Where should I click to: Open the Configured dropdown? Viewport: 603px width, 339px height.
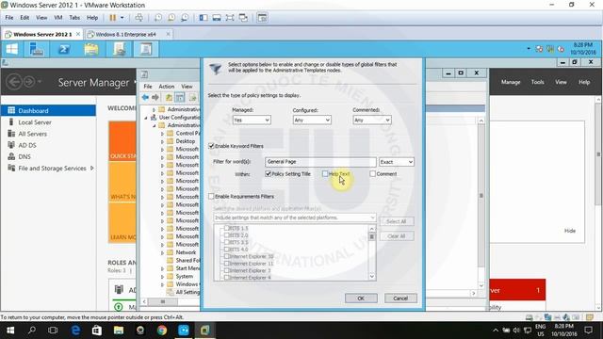click(x=312, y=120)
